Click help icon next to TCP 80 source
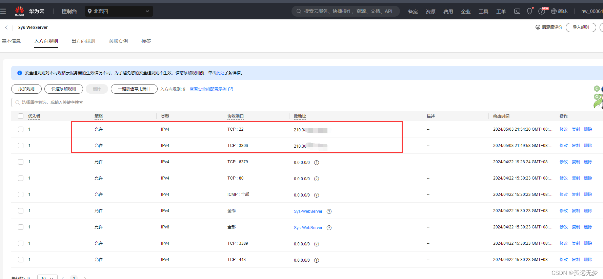Viewport: 603px width, 279px height. (317, 179)
